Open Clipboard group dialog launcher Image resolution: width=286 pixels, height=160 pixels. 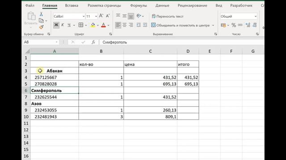click(49, 34)
